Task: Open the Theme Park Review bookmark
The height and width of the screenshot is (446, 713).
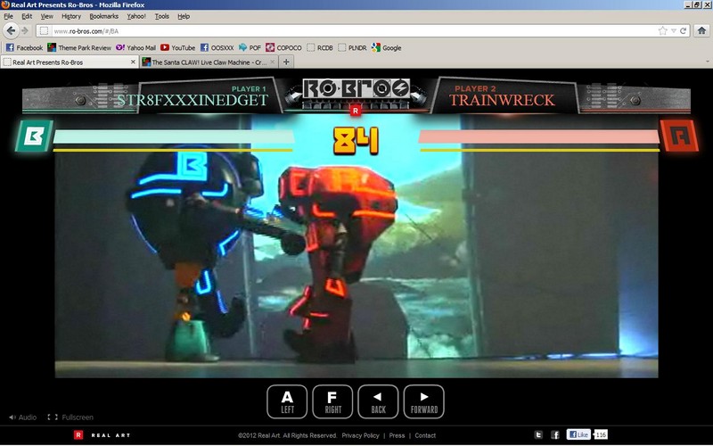Action: (79, 47)
